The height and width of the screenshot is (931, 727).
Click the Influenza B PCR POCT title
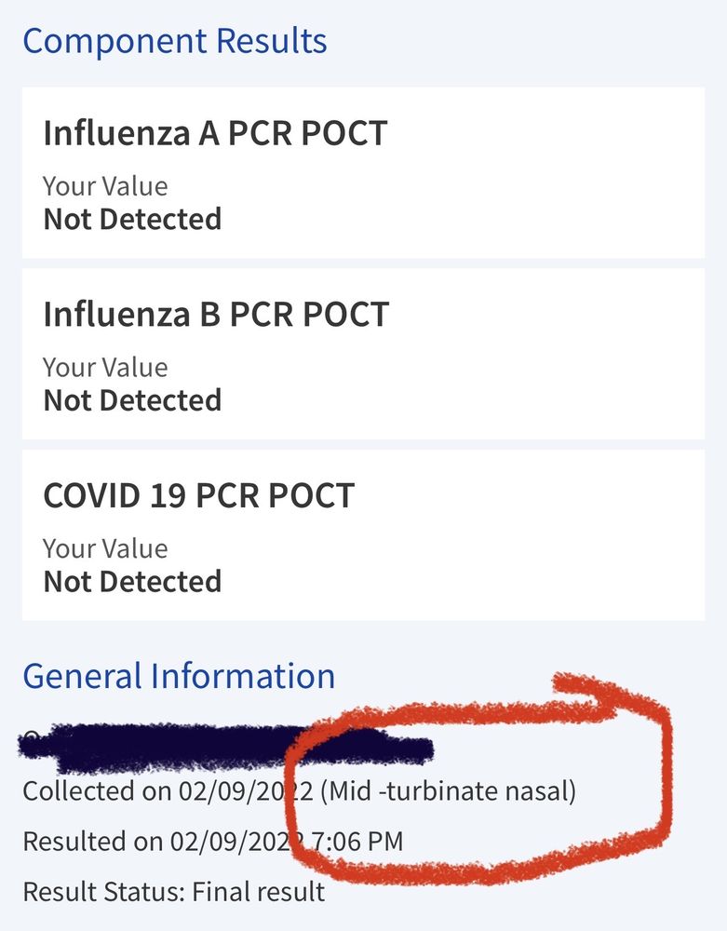tap(216, 314)
